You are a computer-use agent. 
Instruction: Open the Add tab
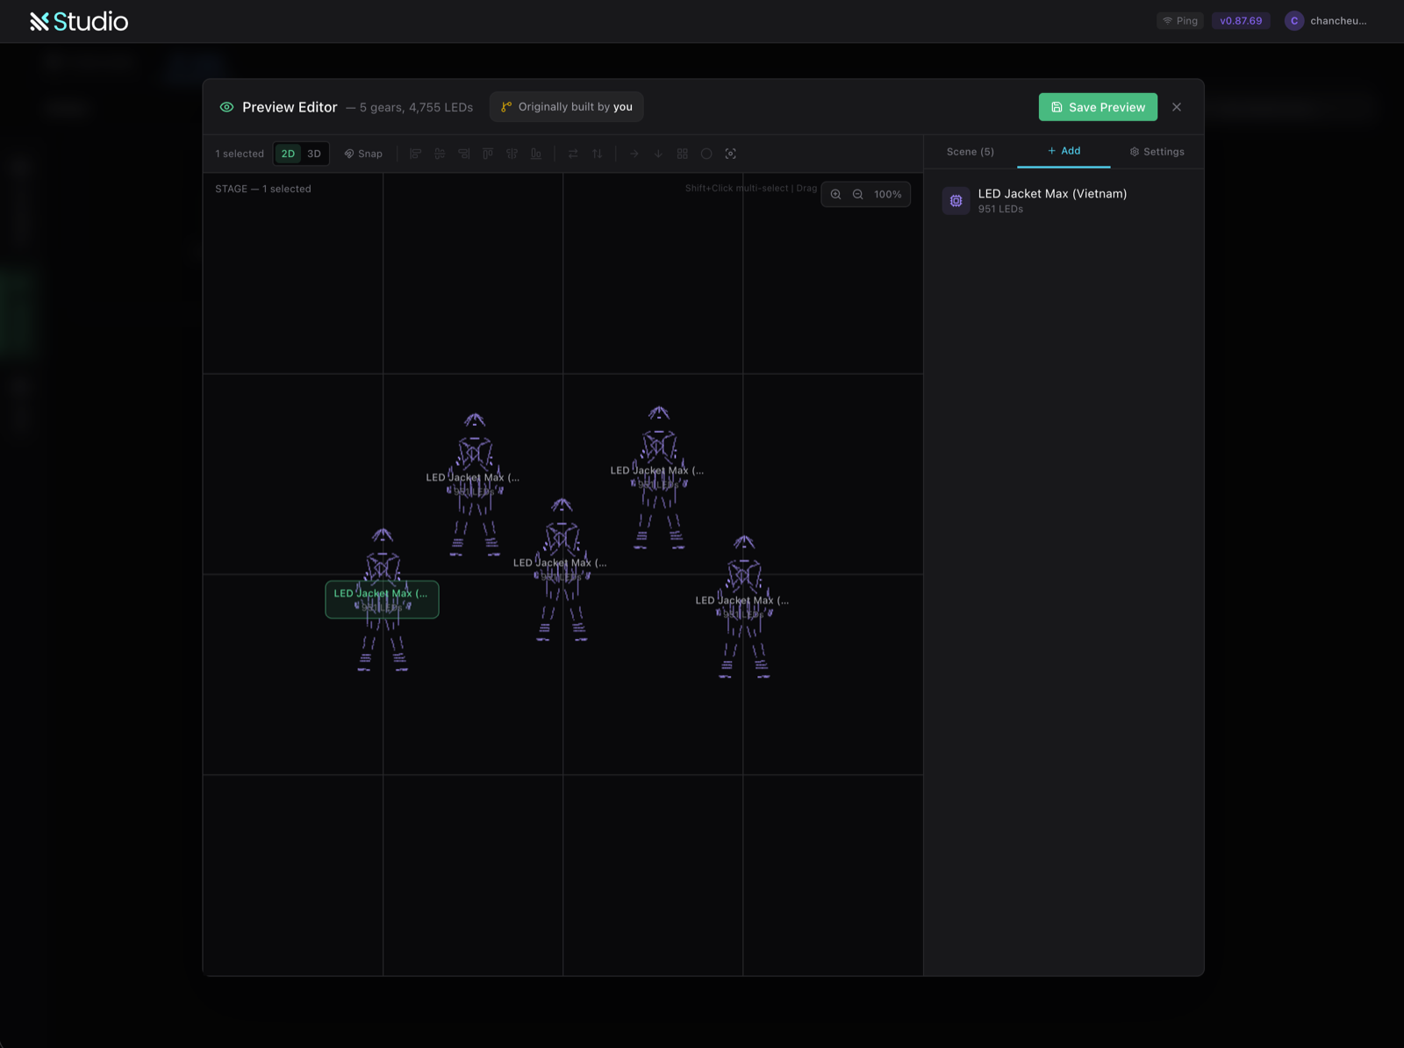pyautogui.click(x=1064, y=151)
